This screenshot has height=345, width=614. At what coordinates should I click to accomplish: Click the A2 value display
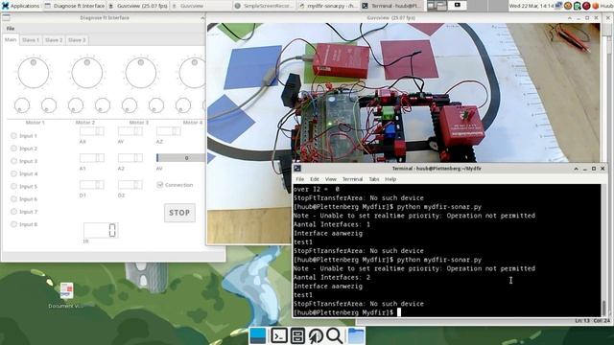click(x=130, y=158)
